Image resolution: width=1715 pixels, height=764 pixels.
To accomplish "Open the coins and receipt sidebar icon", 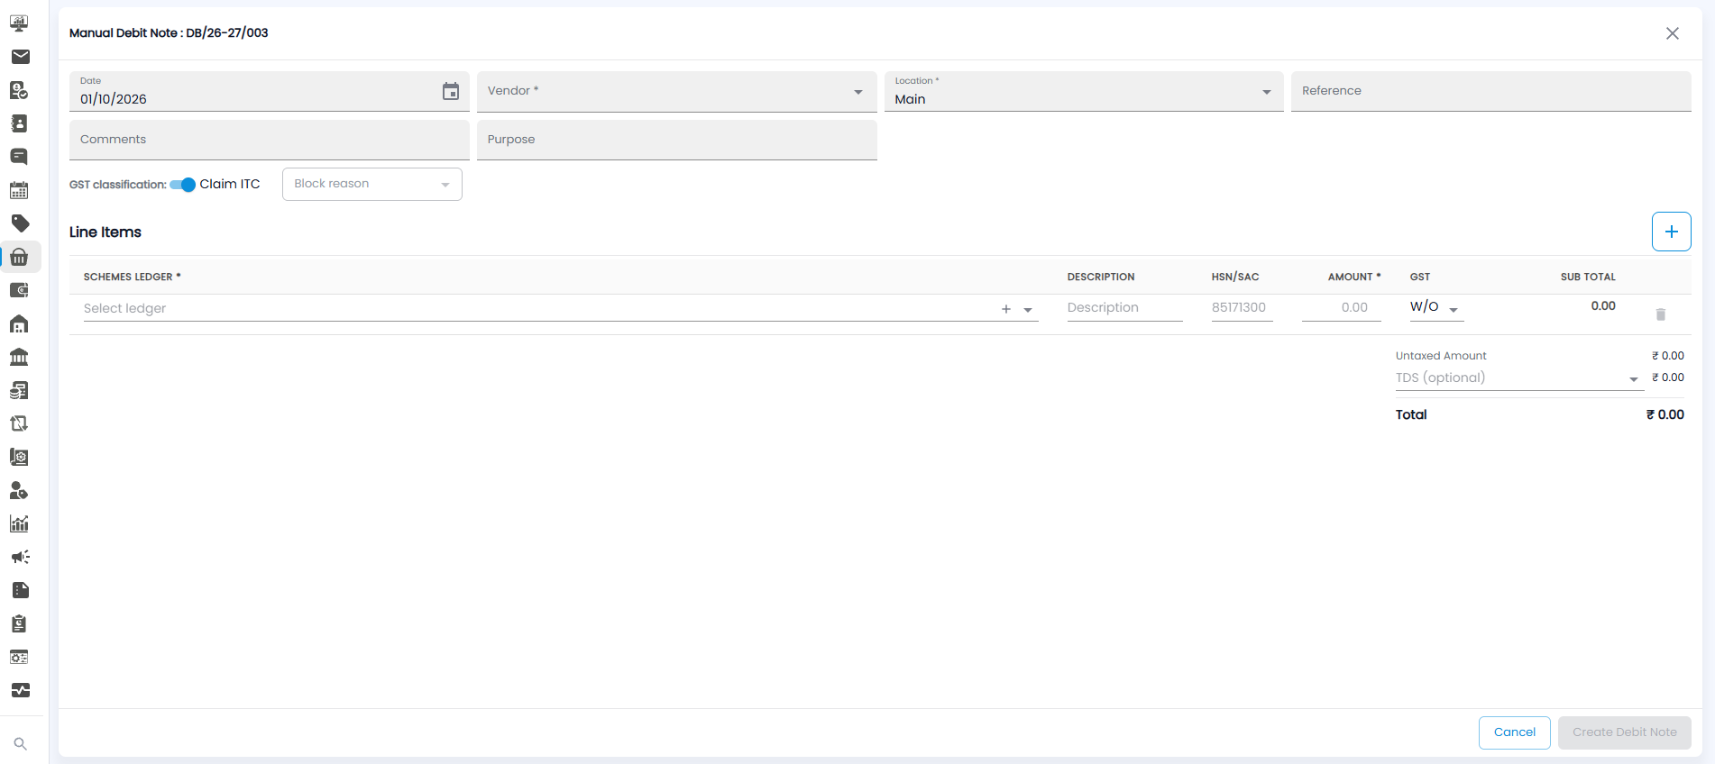I will (x=19, y=390).
